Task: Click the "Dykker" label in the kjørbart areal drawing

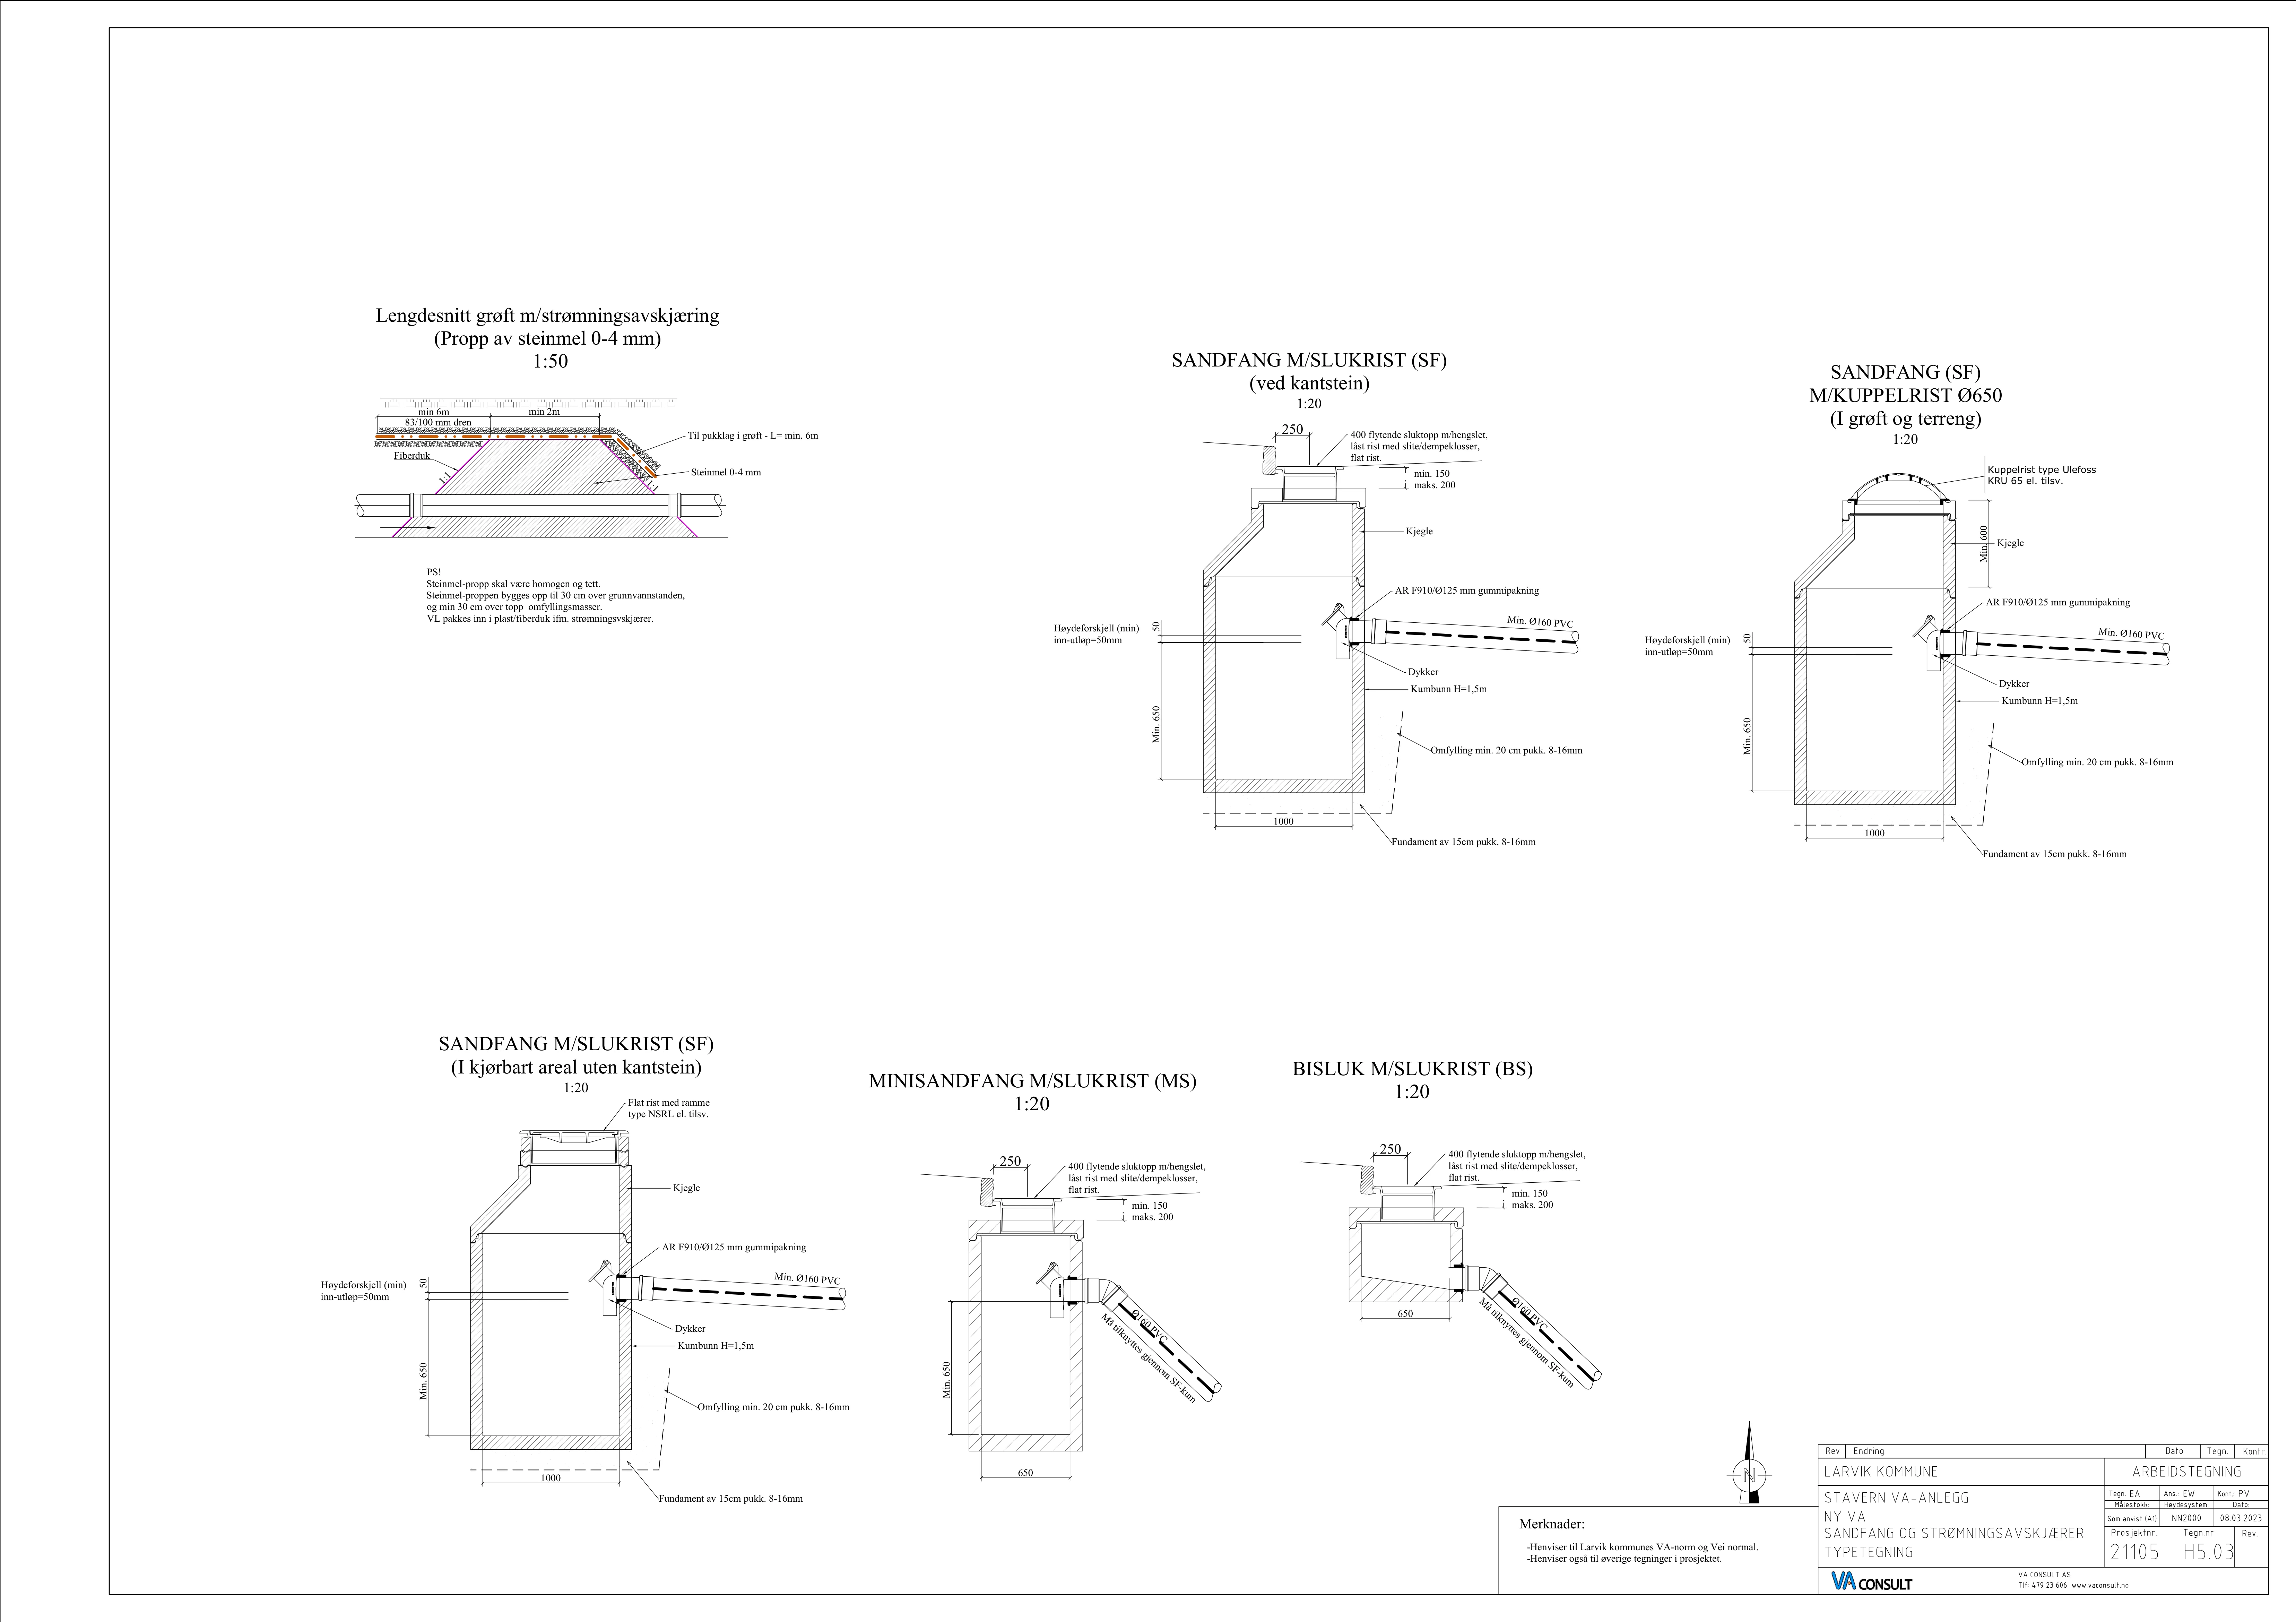Action: point(690,1329)
